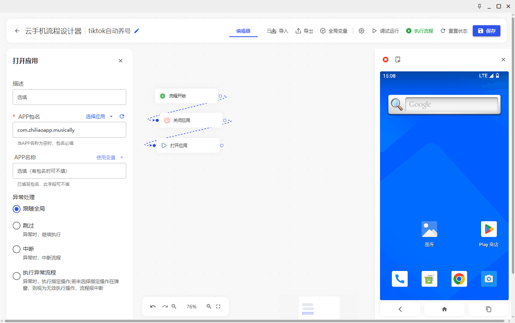The image size is (515, 323).
Task: Select the 流程开始 node
Action: click(x=187, y=96)
